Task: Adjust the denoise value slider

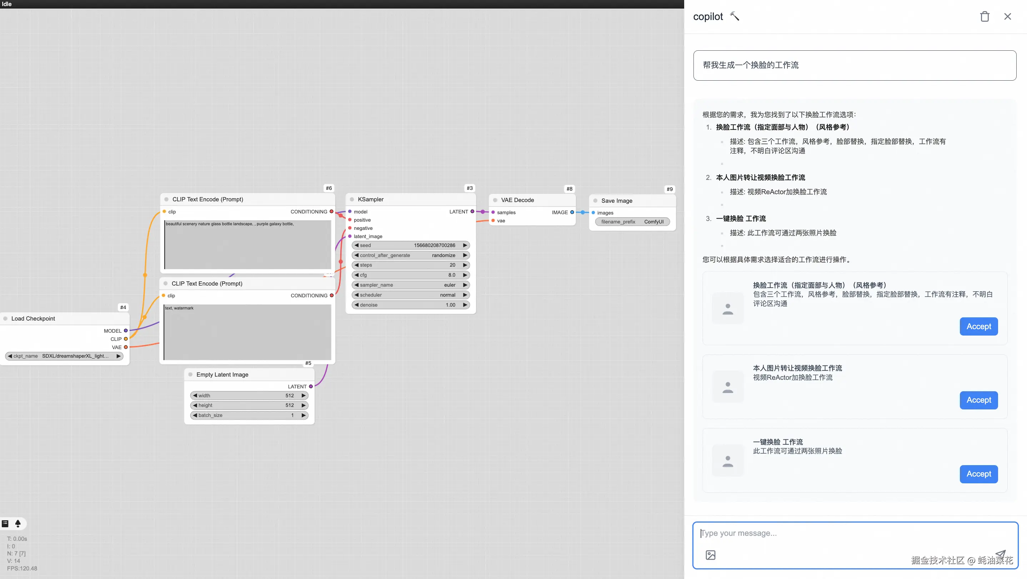Action: tap(411, 304)
